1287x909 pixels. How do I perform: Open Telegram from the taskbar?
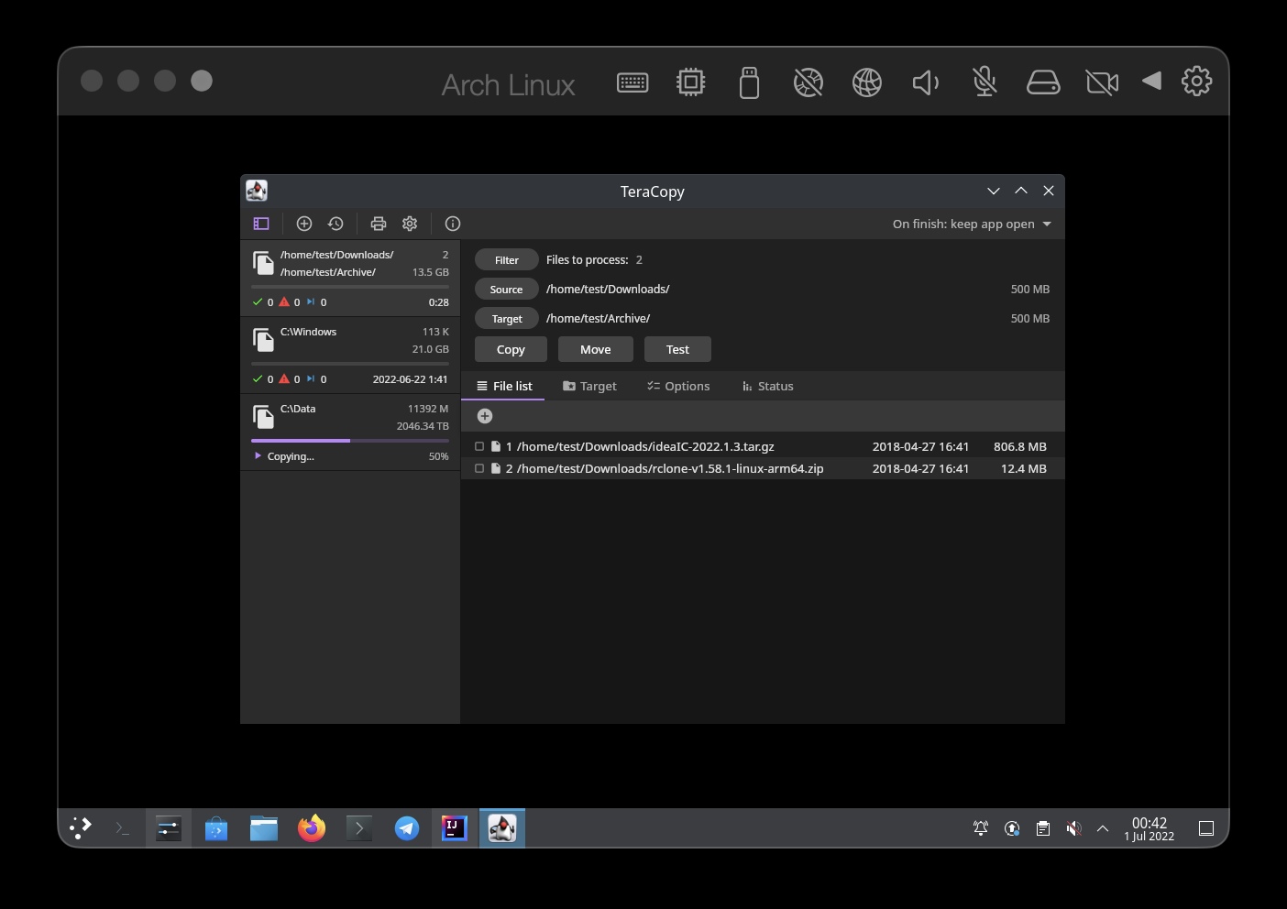(407, 828)
